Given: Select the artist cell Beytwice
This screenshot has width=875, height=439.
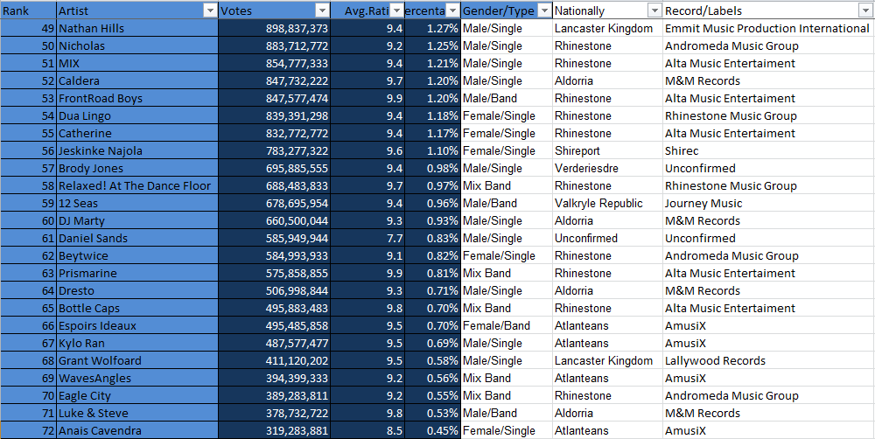Looking at the screenshot, I should click(136, 256).
